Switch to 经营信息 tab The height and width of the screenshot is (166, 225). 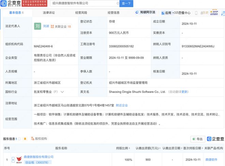(114, 13)
